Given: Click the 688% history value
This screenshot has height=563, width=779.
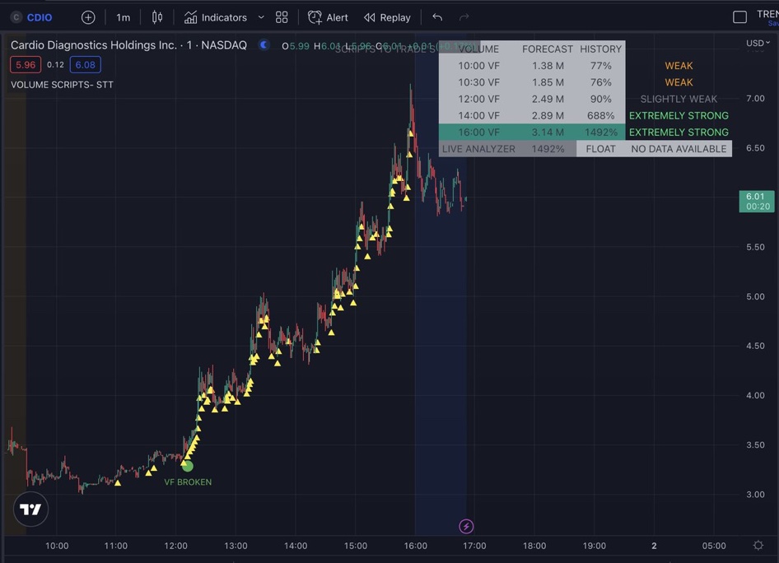Looking at the screenshot, I should coord(600,116).
